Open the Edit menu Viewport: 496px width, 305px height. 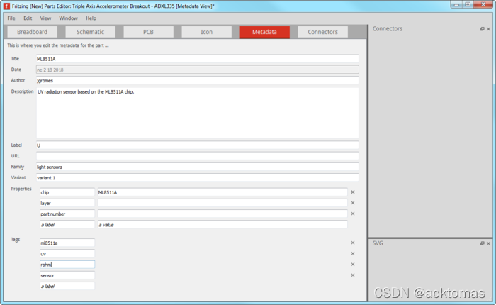28,18
